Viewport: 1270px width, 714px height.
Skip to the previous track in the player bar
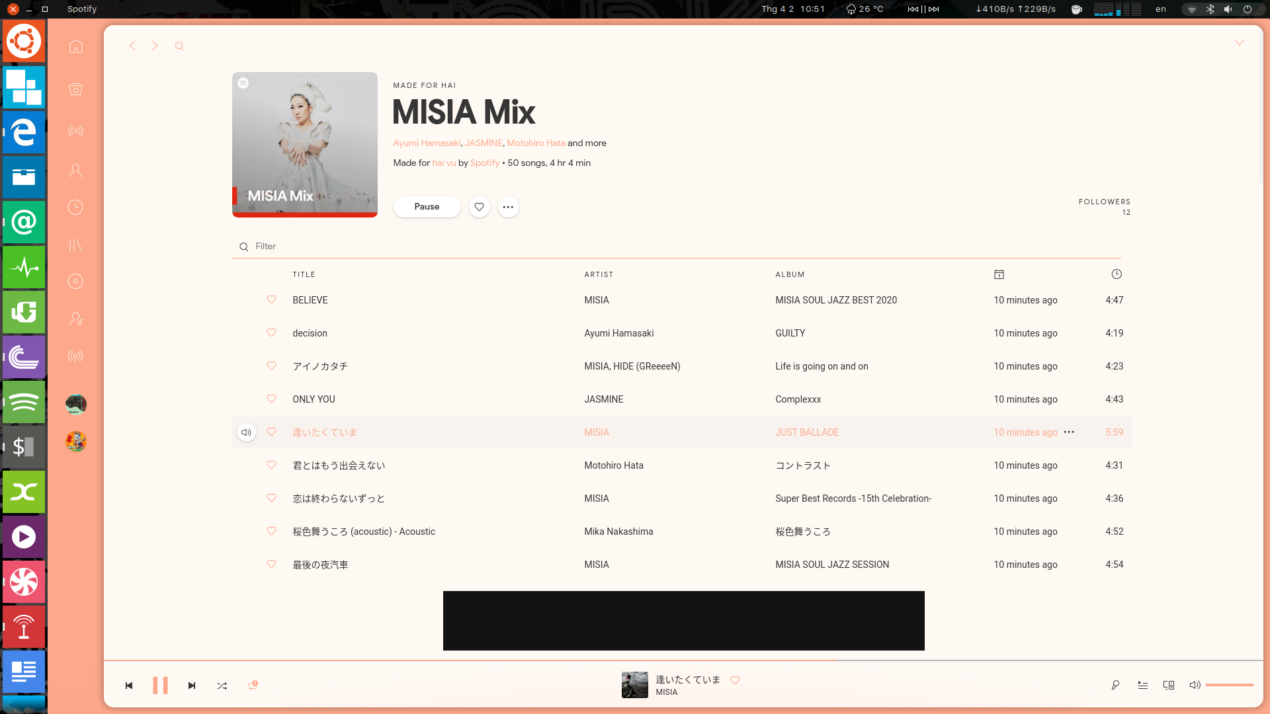(x=129, y=686)
